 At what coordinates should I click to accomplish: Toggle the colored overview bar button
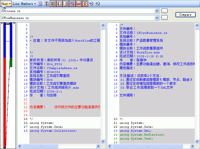click(78, 4)
